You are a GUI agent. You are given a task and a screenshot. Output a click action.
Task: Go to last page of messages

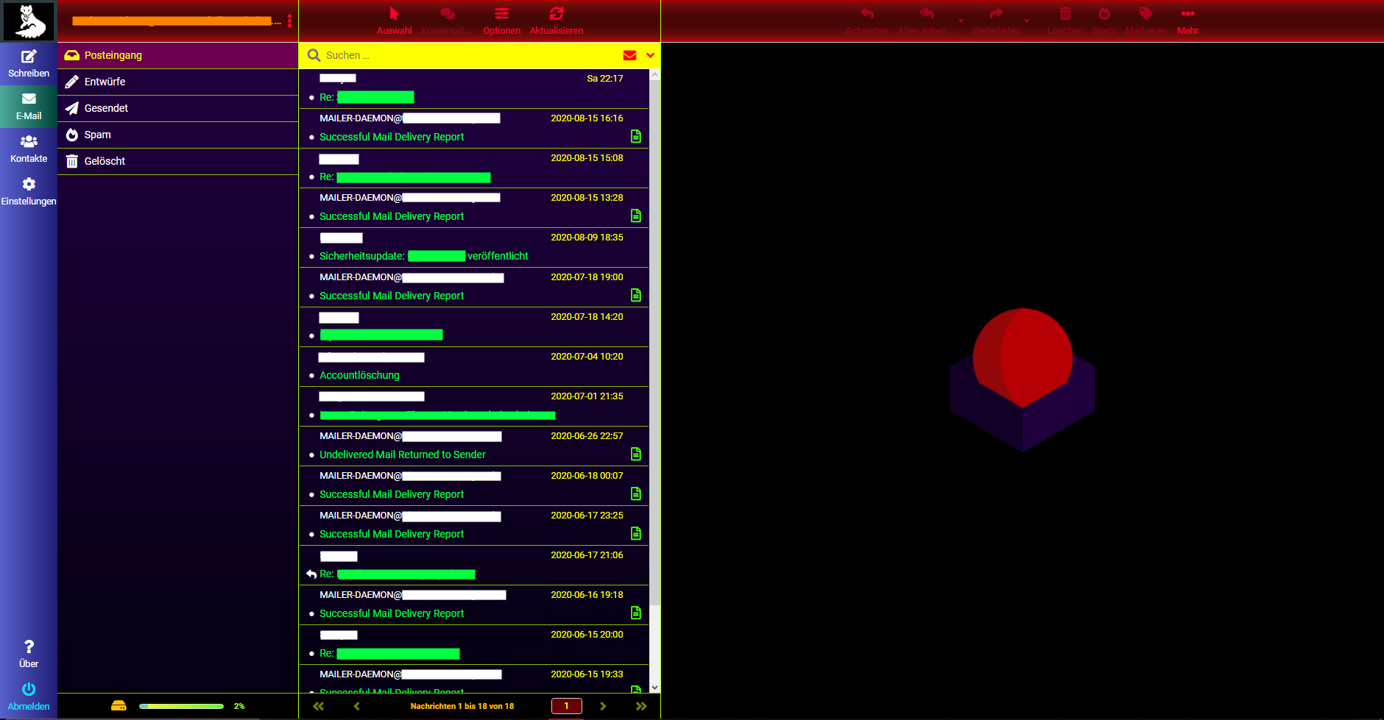pyautogui.click(x=641, y=706)
